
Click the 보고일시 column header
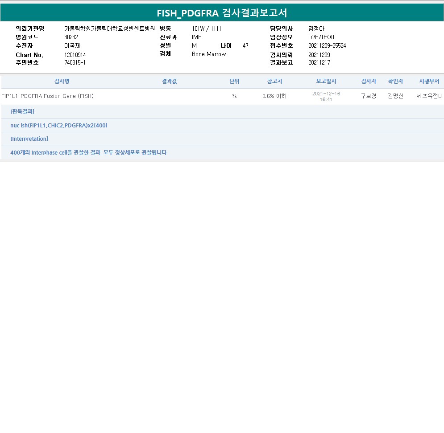[326, 81]
